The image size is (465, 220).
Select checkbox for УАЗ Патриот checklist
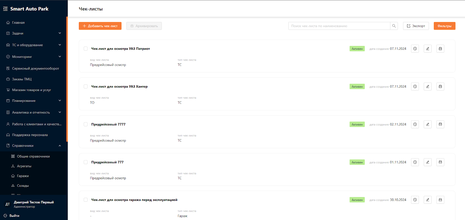[86, 49]
